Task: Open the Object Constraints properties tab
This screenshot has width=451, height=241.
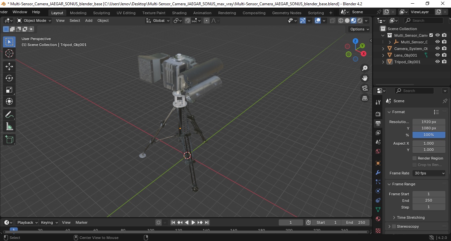Action: click(x=378, y=200)
